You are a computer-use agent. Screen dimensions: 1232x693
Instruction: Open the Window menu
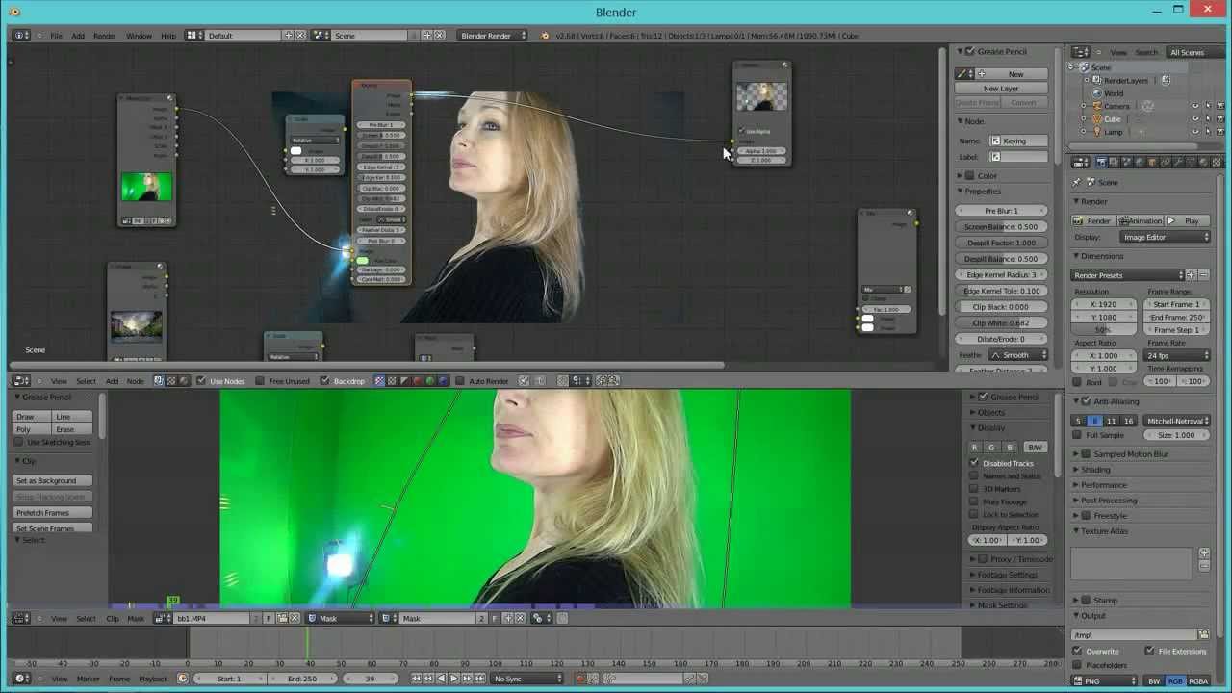(139, 36)
